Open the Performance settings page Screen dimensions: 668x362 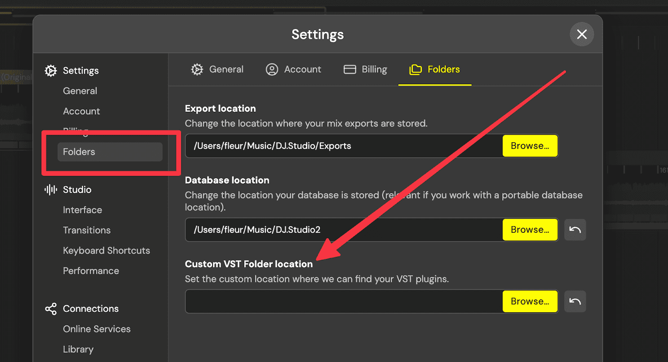(91, 271)
